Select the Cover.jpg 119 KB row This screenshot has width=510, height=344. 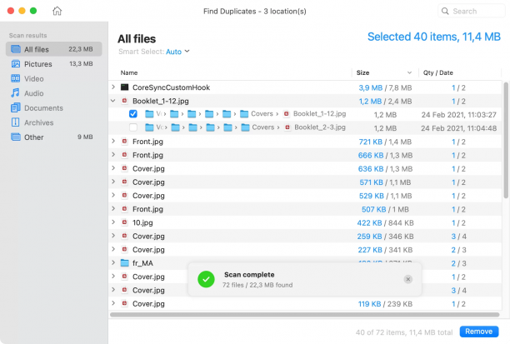pos(305,304)
